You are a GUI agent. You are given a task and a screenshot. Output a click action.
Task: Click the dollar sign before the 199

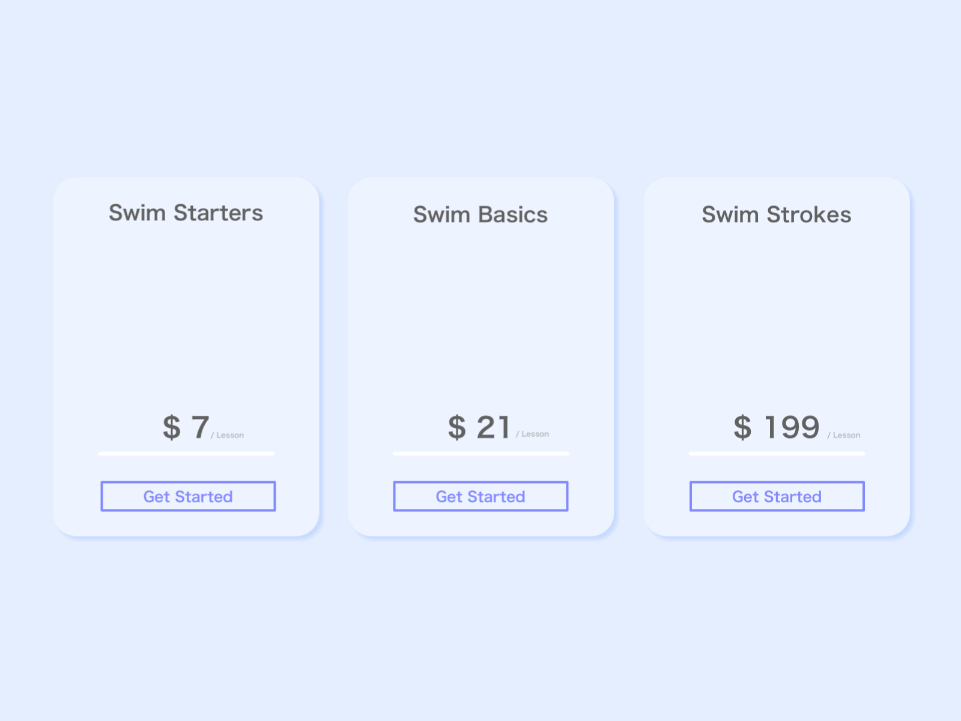(742, 427)
